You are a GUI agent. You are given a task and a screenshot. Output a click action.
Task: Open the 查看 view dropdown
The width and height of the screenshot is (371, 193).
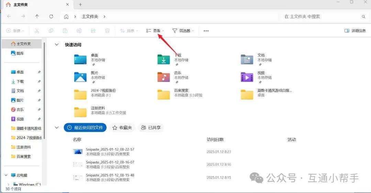coord(155,31)
